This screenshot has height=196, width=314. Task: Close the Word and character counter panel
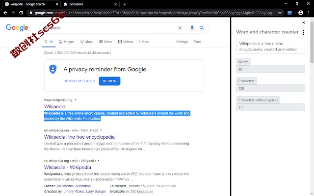304,23
